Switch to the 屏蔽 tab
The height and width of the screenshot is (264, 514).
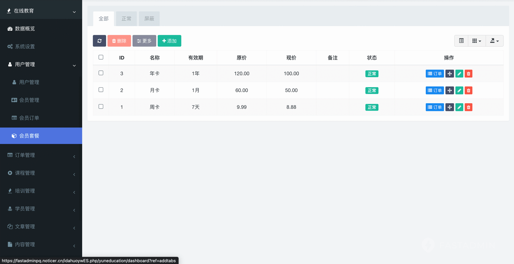pyautogui.click(x=149, y=19)
